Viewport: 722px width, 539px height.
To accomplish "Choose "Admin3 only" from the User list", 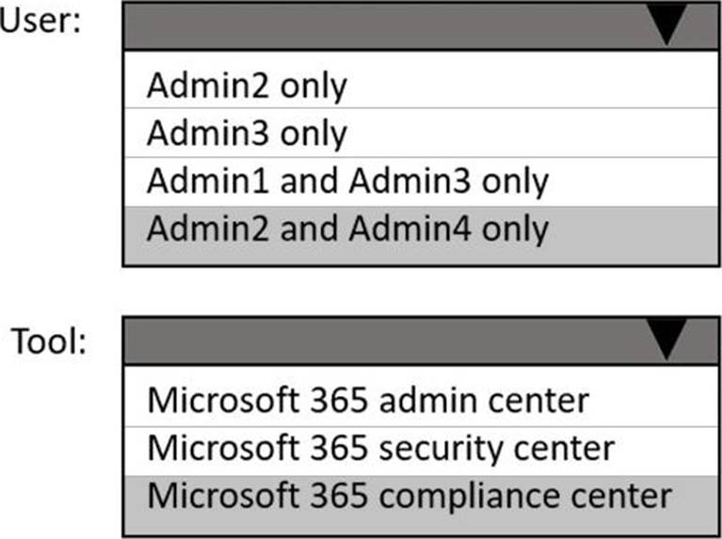I will [247, 134].
